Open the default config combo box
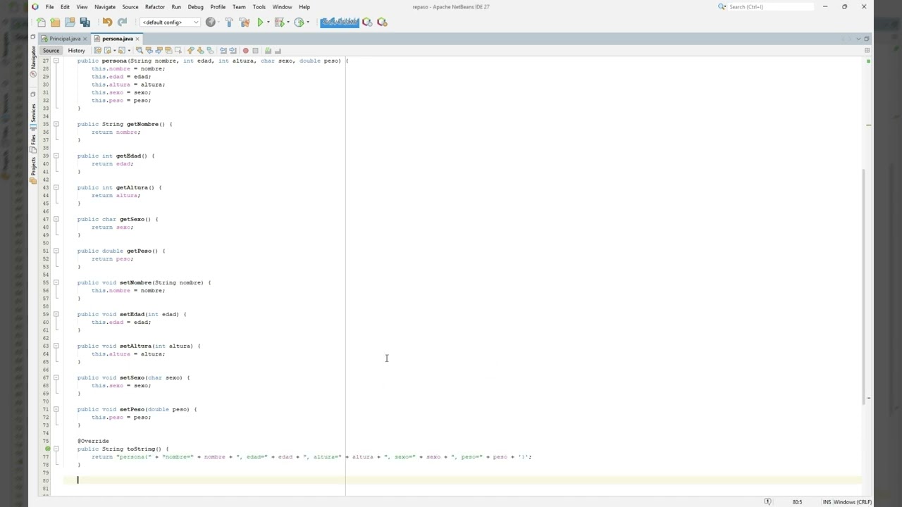Viewport: 902px width, 507px height. 170,22
